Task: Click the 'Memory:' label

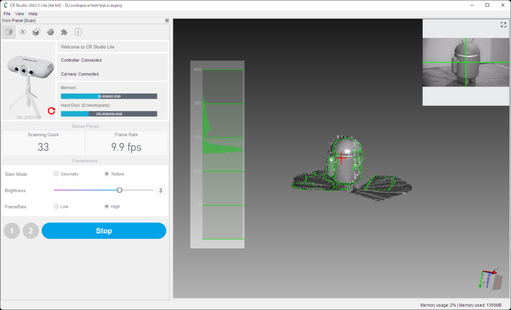Action: tap(69, 88)
